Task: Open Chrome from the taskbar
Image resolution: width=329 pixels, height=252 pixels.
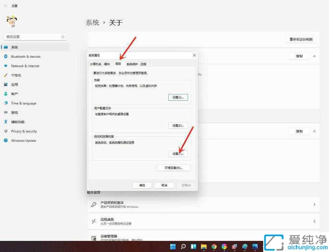Action: point(214,246)
